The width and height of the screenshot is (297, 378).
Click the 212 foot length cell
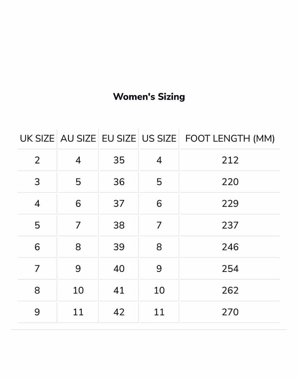click(230, 160)
